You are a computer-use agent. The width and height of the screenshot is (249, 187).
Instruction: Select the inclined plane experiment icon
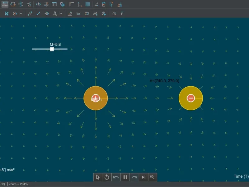pyautogui.click(x=70, y=14)
